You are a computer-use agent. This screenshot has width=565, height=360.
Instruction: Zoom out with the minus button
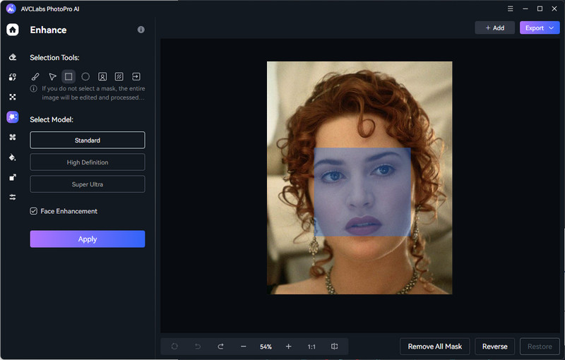coord(244,347)
